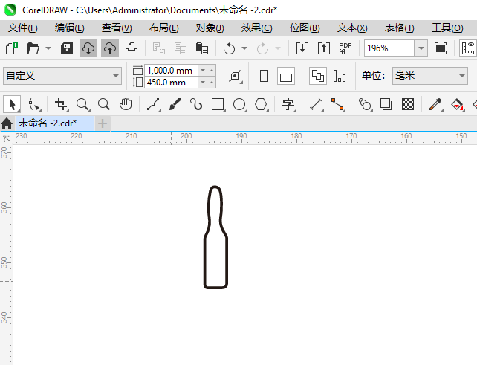The image size is (477, 365).
Task: Open the 位图(B) menu
Action: click(x=305, y=28)
